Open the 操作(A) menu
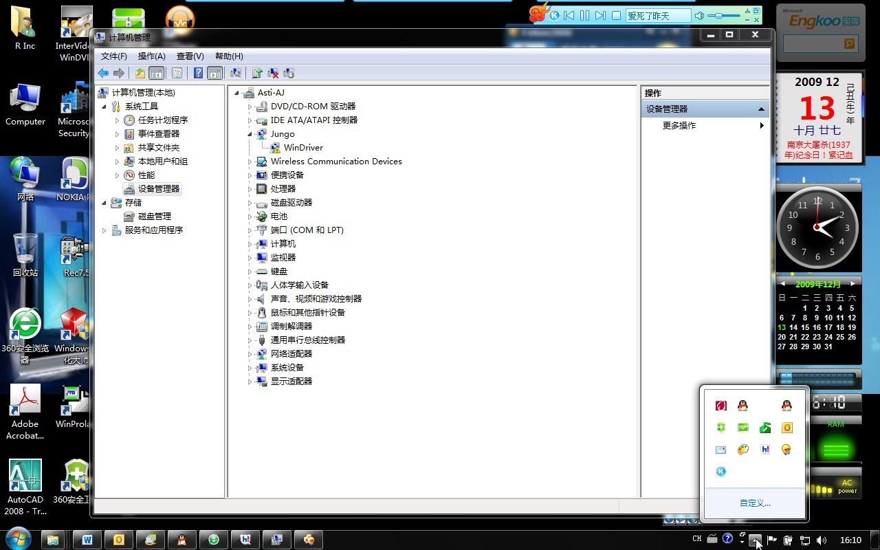 pos(151,56)
